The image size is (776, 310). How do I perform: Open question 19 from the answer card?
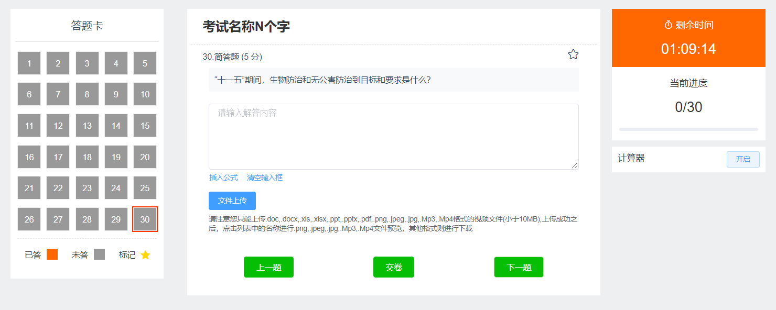pyautogui.click(x=116, y=157)
